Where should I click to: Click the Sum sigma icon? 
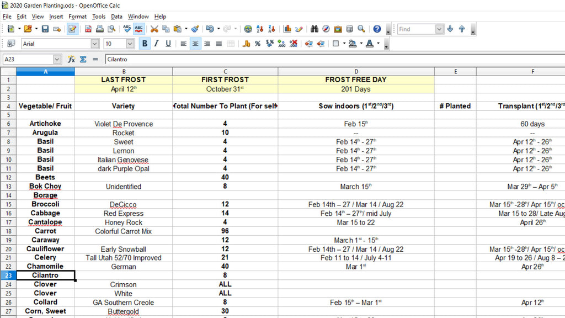click(x=83, y=59)
